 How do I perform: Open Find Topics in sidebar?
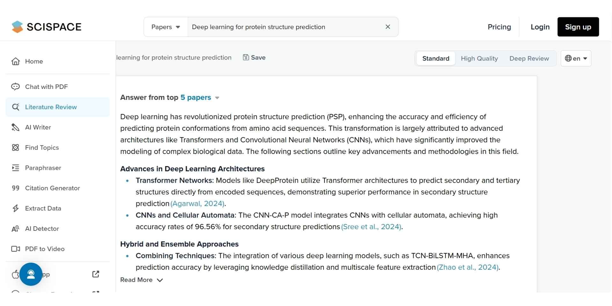42,148
